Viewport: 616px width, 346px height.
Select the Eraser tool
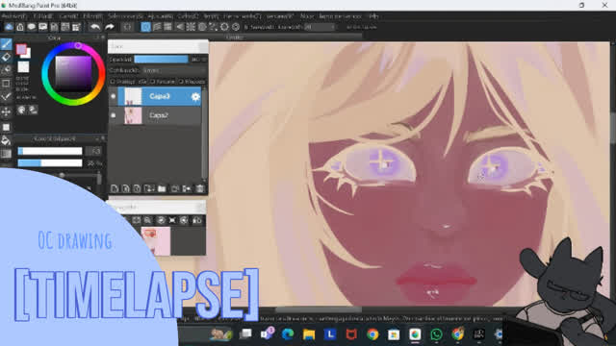[x=6, y=58]
